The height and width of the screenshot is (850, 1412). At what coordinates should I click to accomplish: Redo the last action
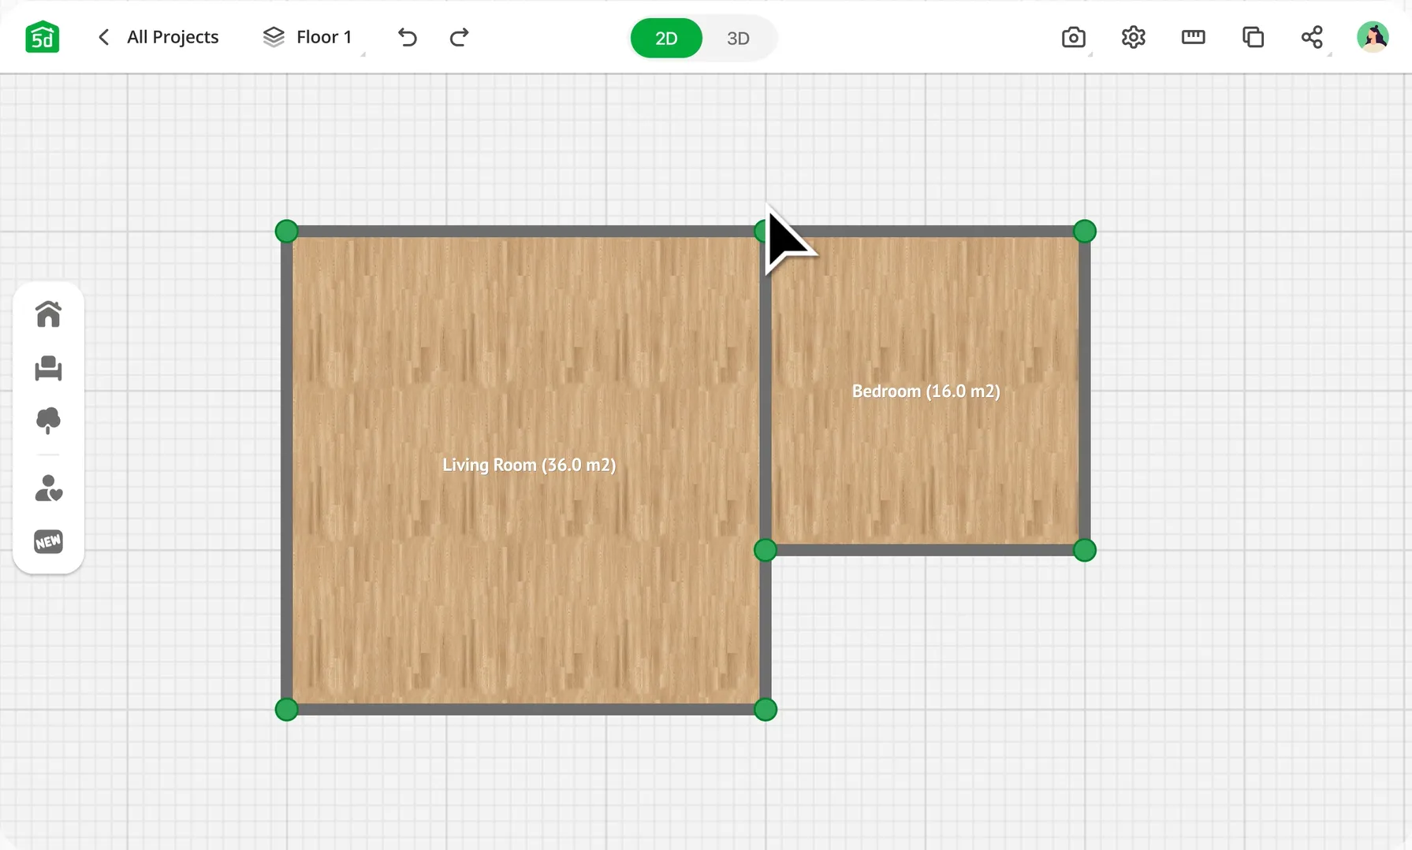(458, 37)
